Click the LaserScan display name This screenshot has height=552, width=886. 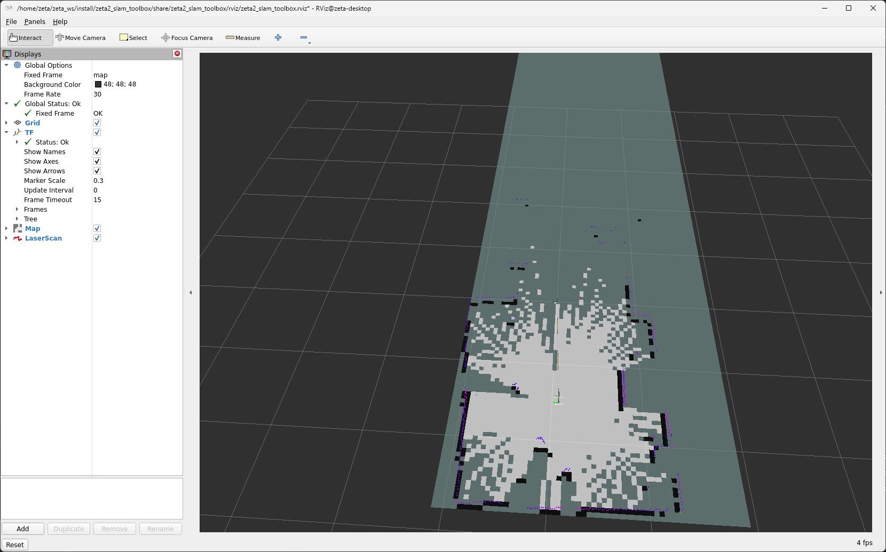[43, 238]
